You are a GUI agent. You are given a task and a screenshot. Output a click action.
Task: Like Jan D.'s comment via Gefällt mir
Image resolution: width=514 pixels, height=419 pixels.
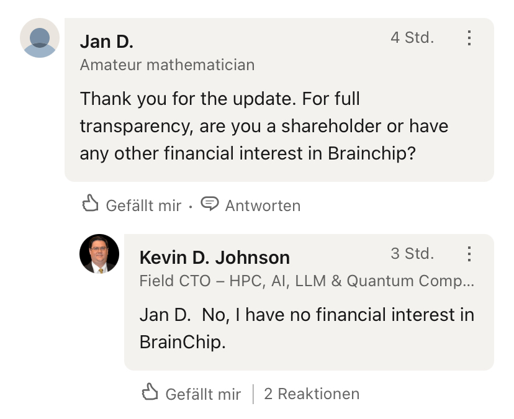coord(143,205)
